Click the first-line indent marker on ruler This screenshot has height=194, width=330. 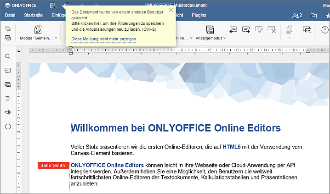[71, 48]
